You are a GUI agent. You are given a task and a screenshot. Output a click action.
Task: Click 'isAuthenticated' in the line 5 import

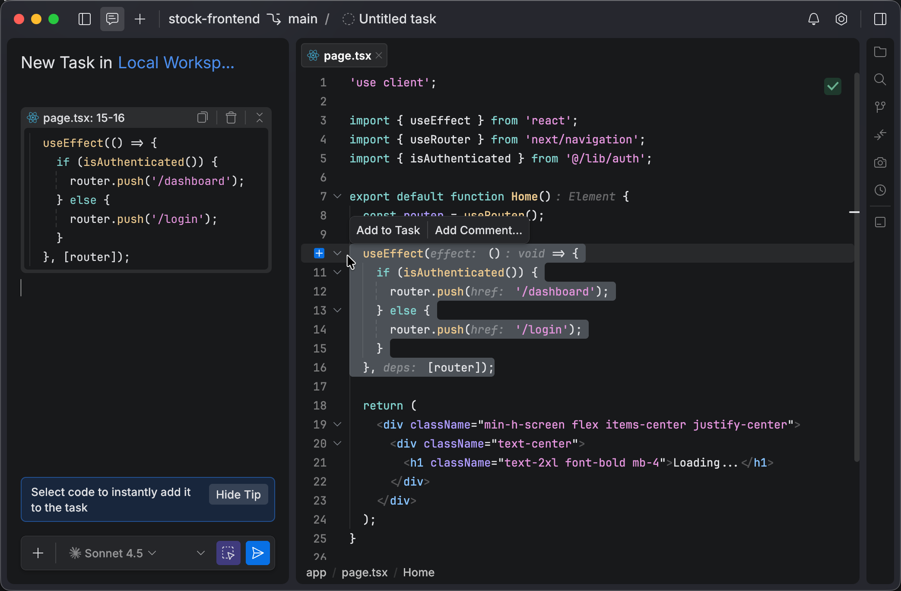[460, 158]
